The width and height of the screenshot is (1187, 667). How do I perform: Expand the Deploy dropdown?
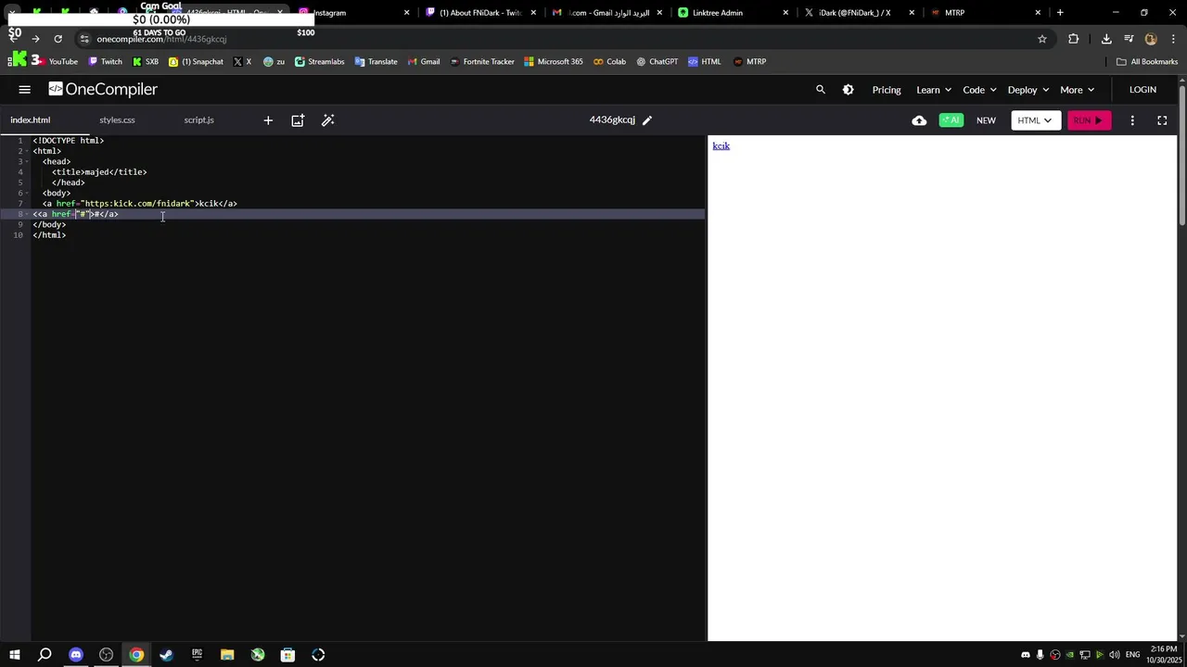1028,90
